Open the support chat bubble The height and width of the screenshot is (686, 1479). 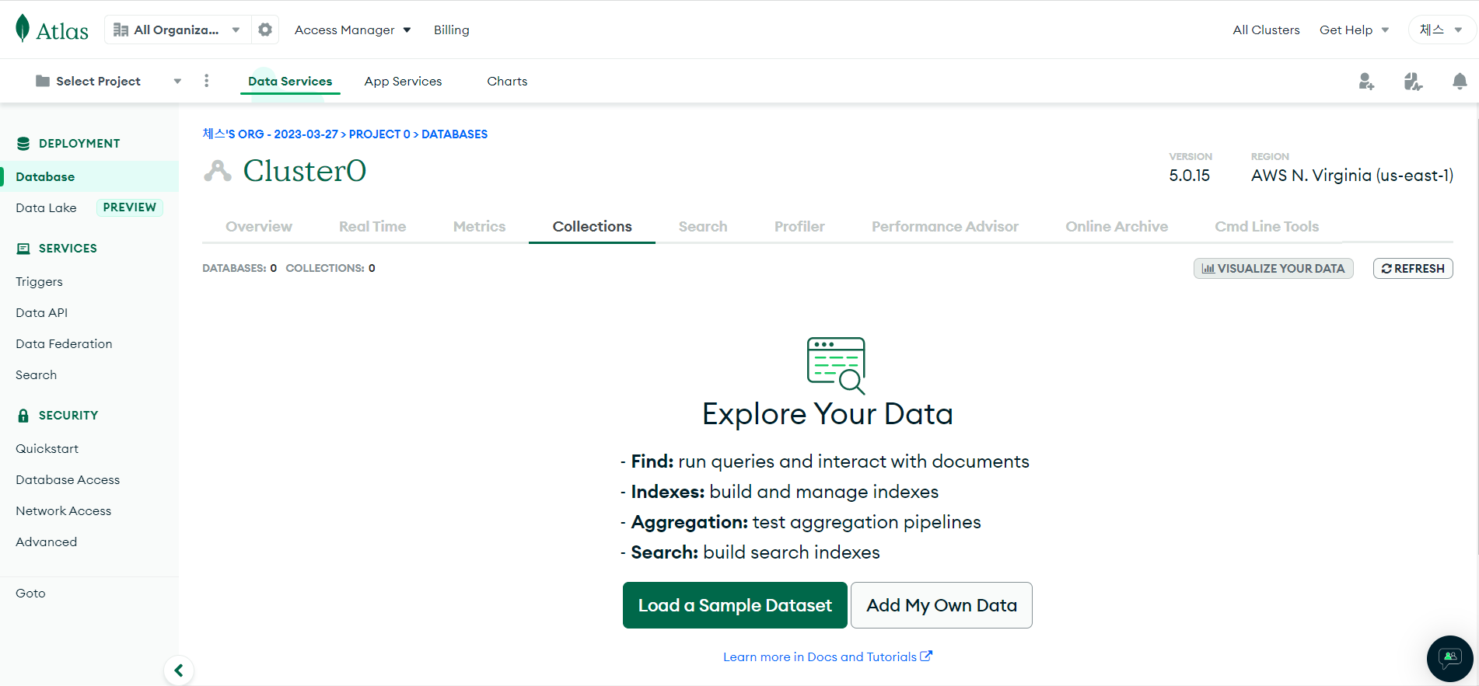click(x=1449, y=658)
